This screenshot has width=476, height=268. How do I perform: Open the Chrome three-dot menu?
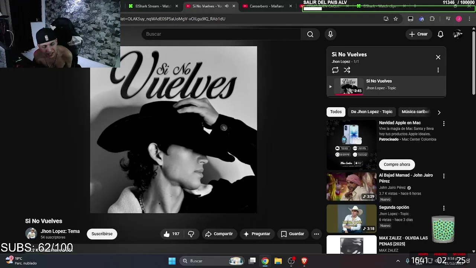pos(470,19)
